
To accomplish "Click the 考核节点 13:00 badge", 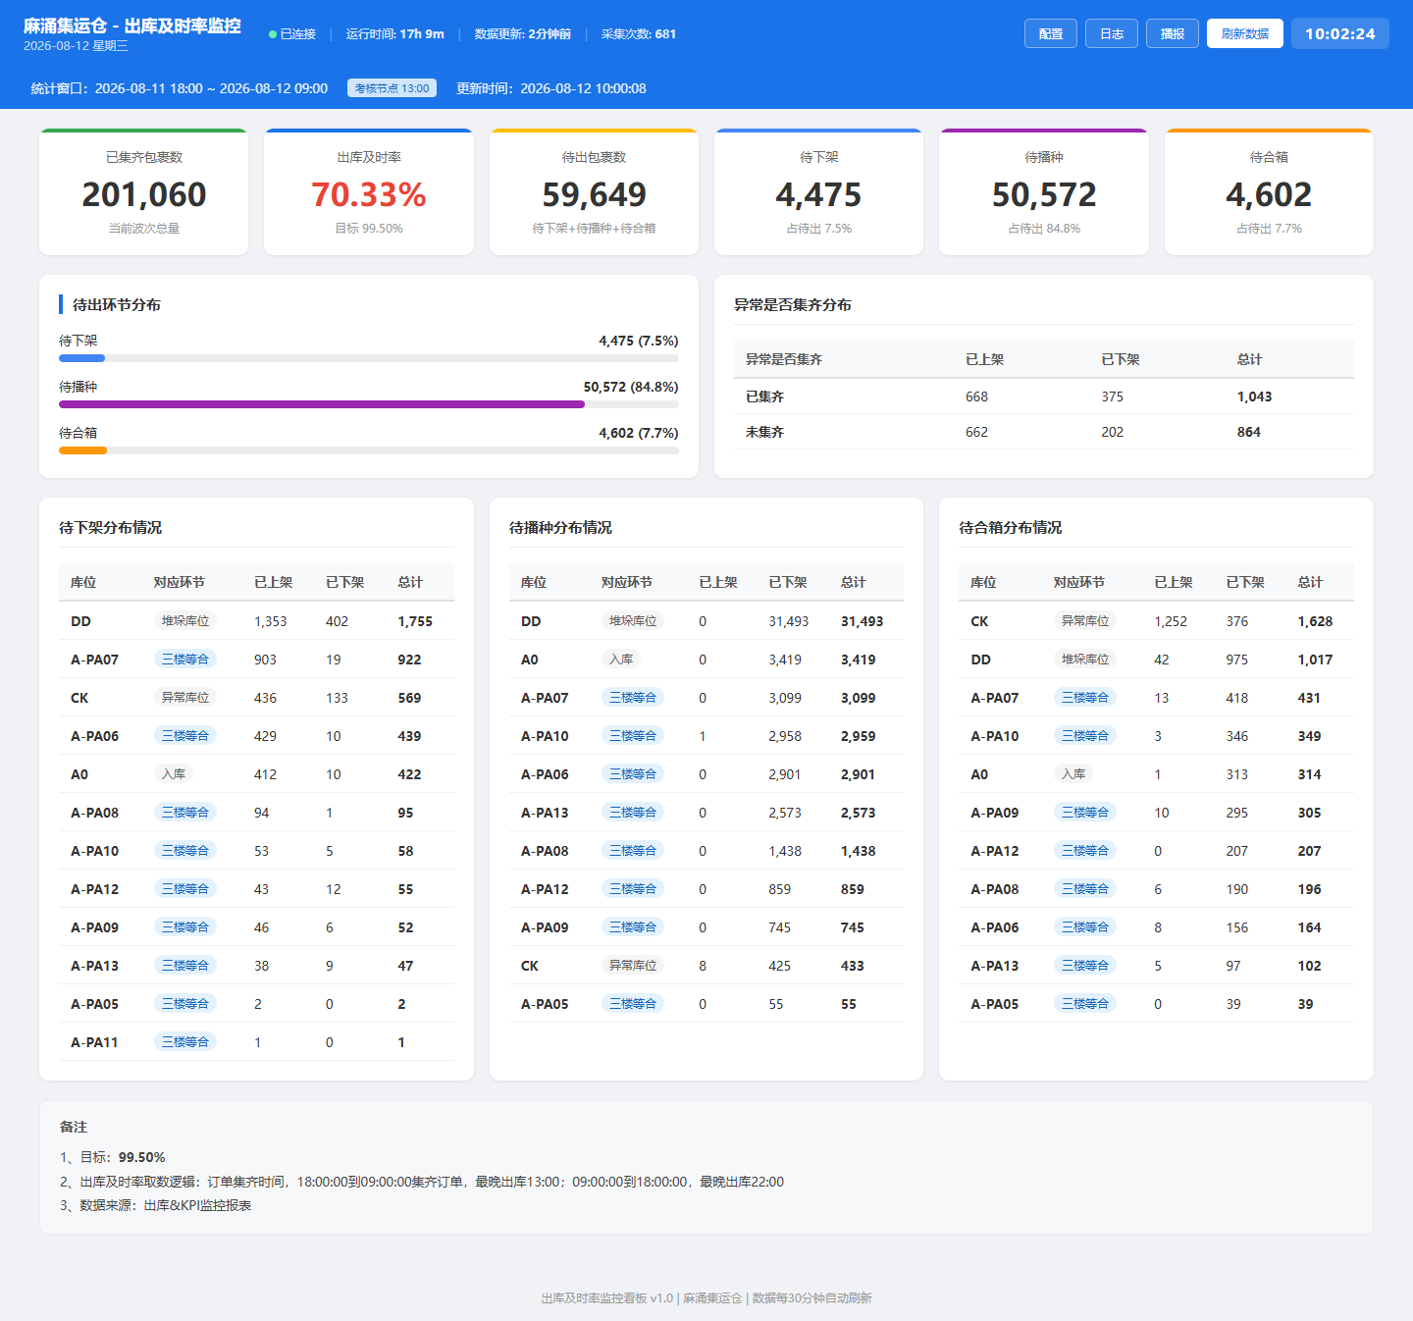I will tap(392, 88).
